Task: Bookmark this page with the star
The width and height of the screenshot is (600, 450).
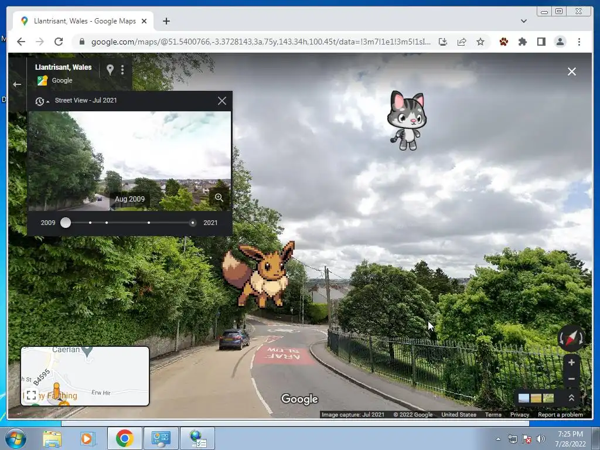Action: (480, 42)
